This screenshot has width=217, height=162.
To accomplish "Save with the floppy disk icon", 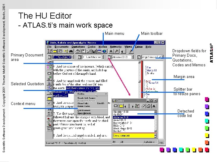I will click(94, 51).
